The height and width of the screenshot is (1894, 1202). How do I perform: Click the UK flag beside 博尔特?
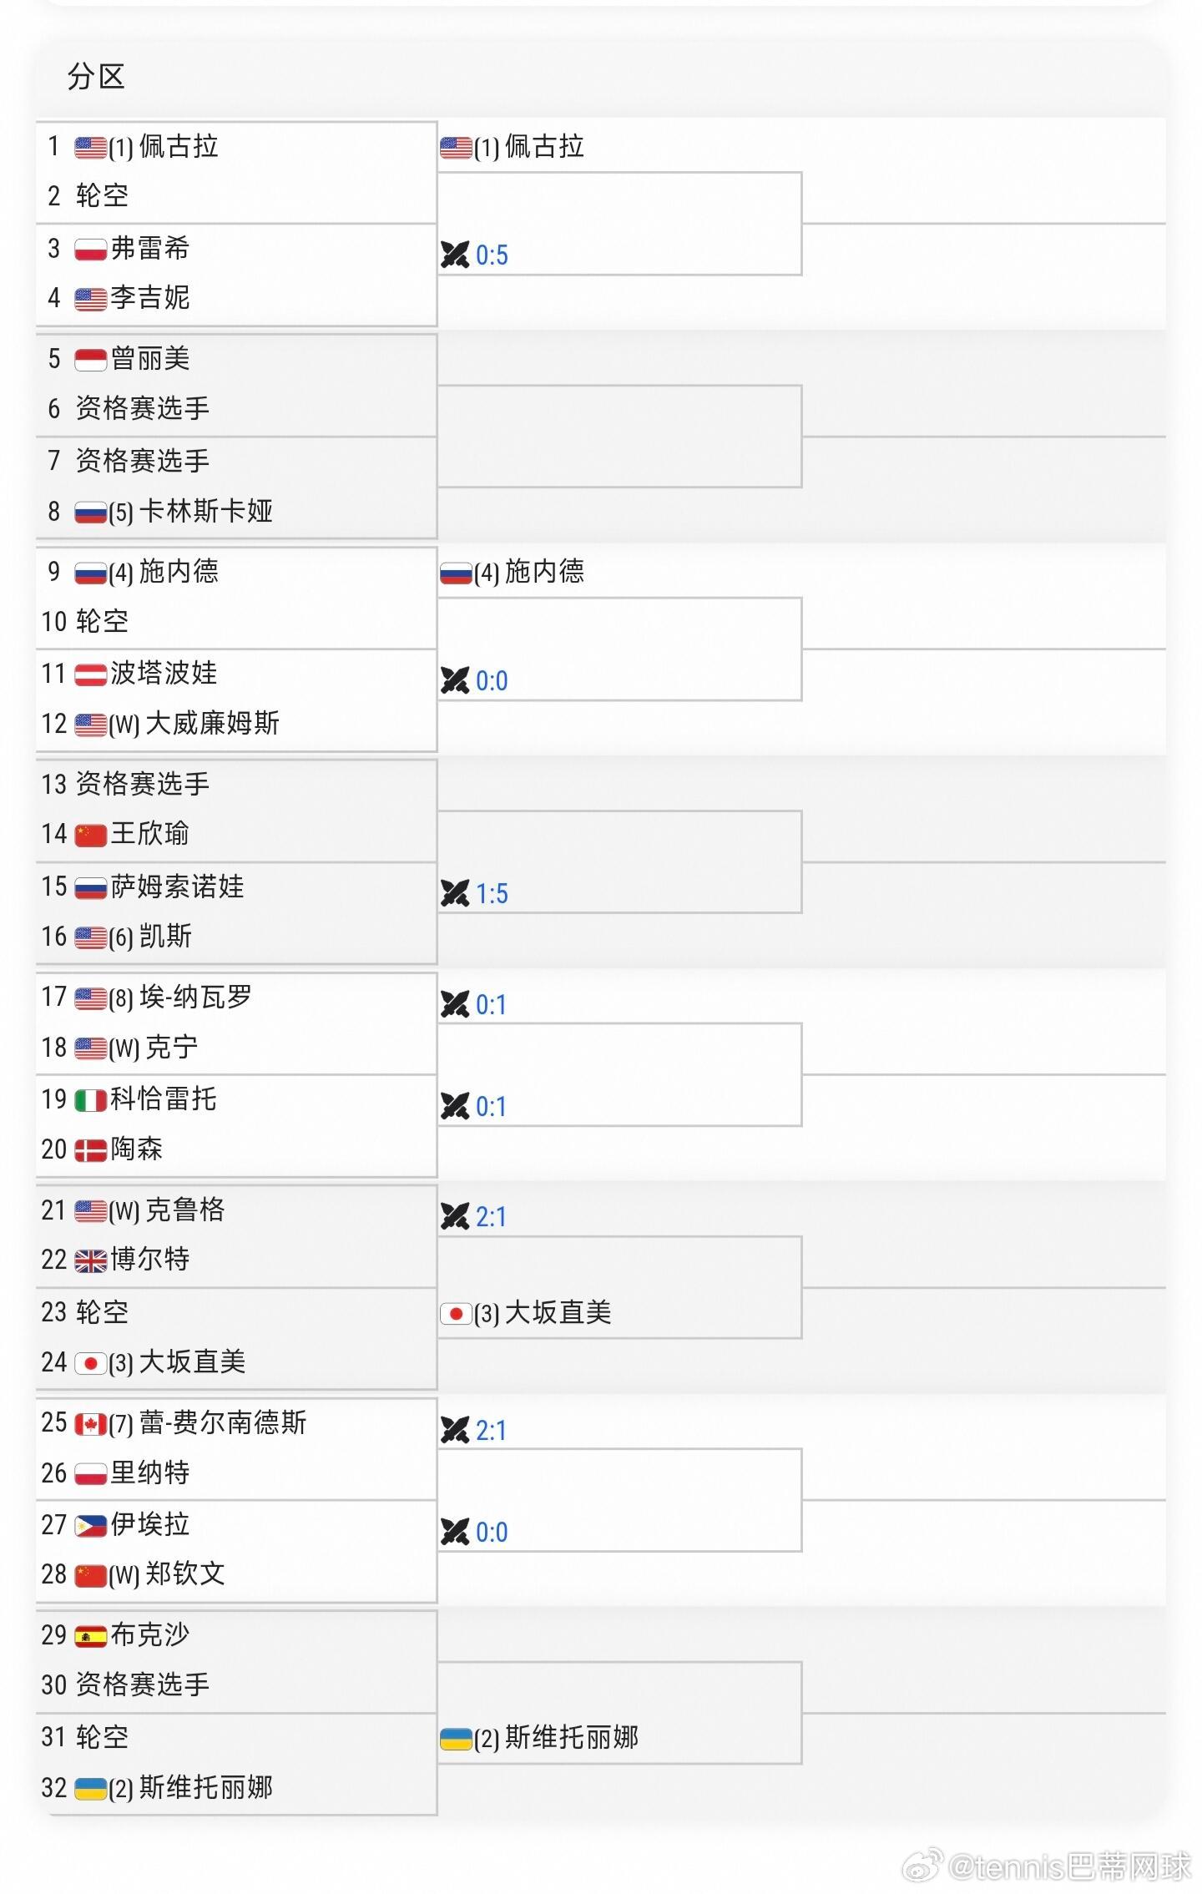click(x=90, y=1260)
